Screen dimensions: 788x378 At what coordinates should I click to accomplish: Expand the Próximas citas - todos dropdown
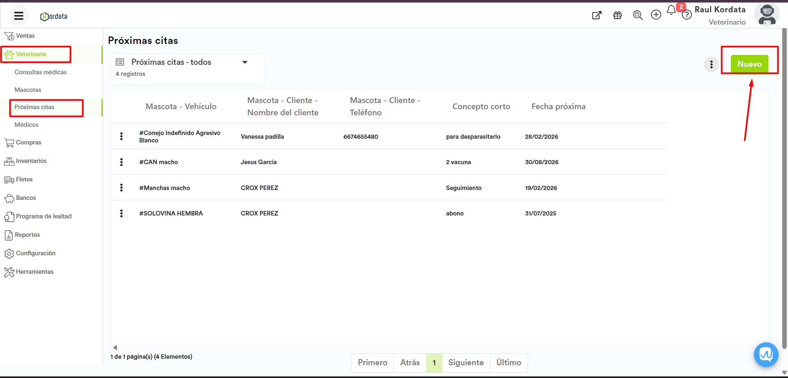coord(245,62)
